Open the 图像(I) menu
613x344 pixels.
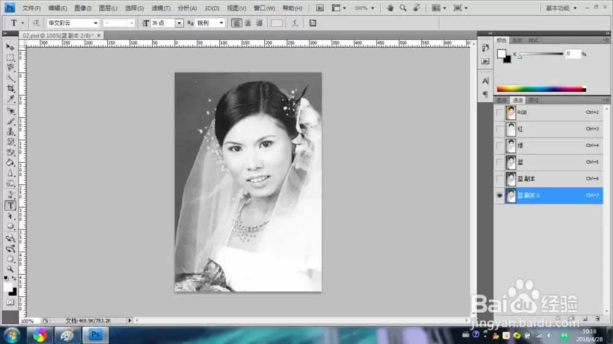(x=83, y=8)
